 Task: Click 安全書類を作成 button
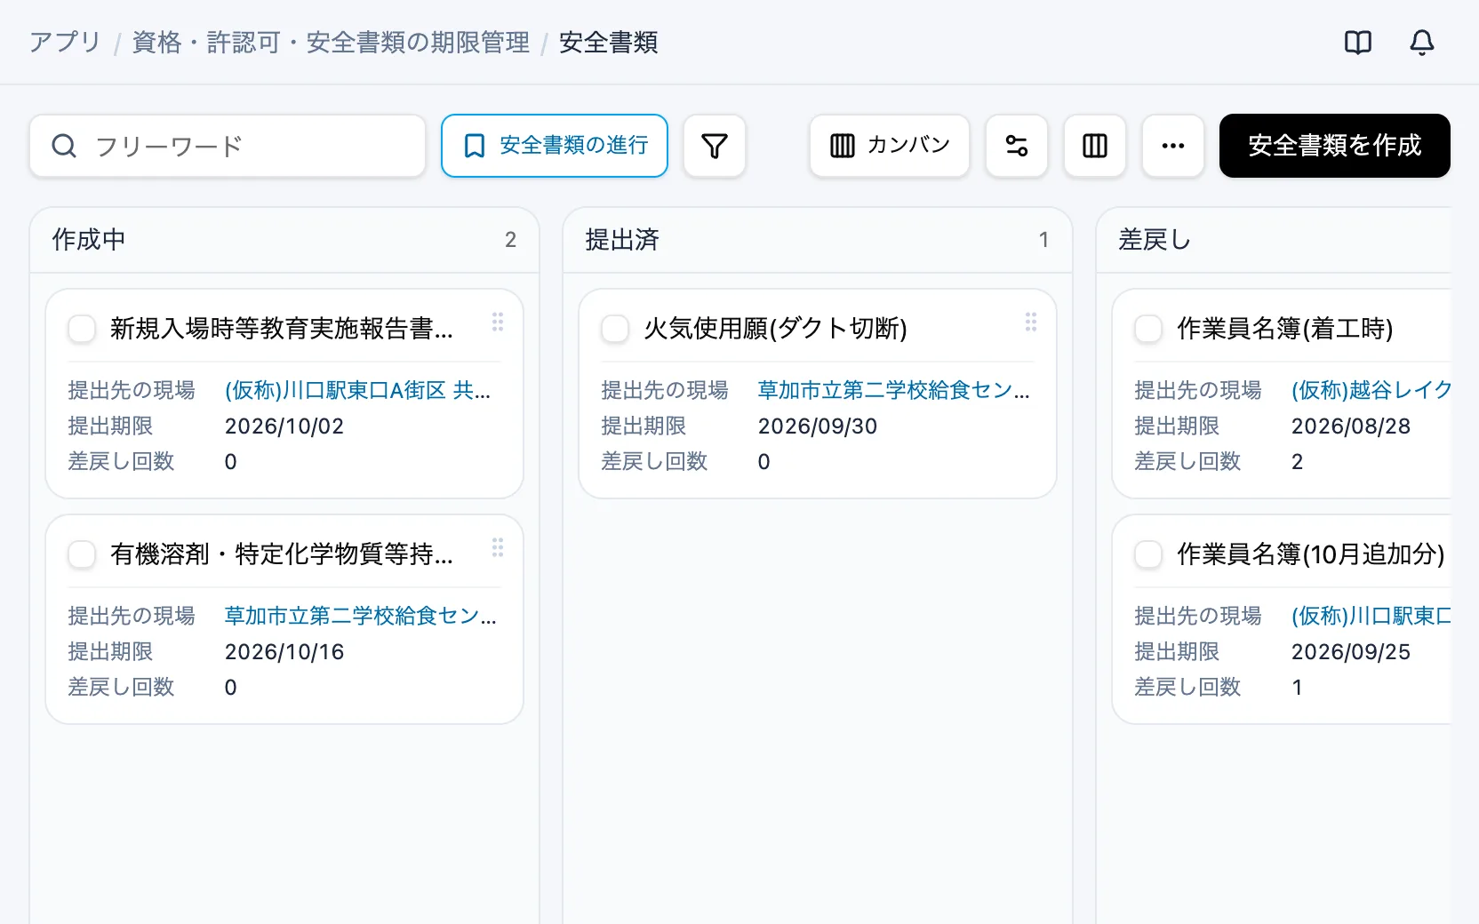pyautogui.click(x=1335, y=146)
